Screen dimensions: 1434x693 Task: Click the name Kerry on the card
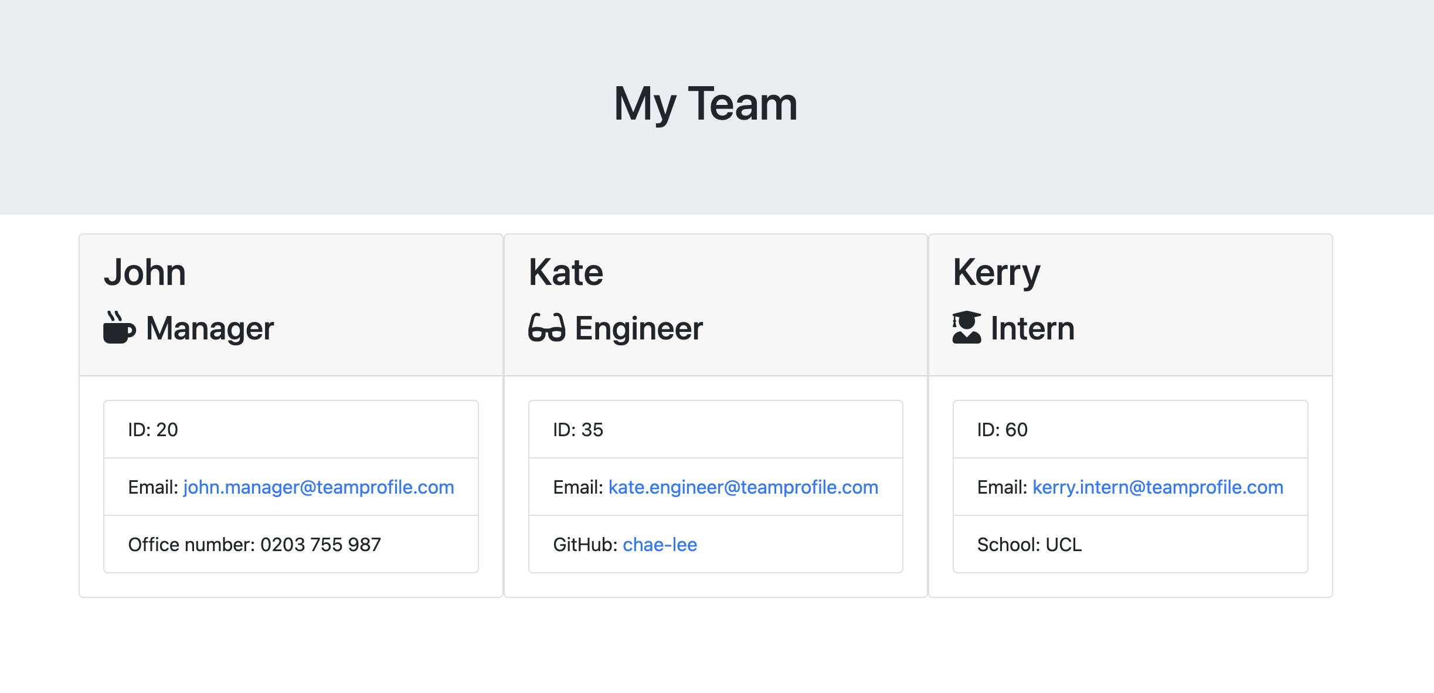996,274
